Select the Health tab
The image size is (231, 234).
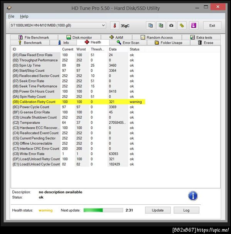point(93,42)
